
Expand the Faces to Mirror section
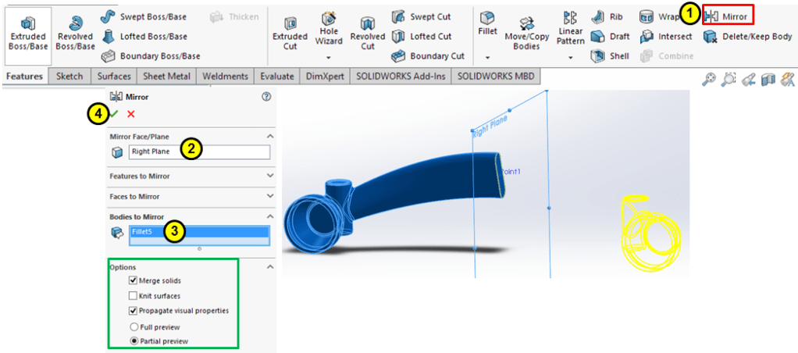270,196
